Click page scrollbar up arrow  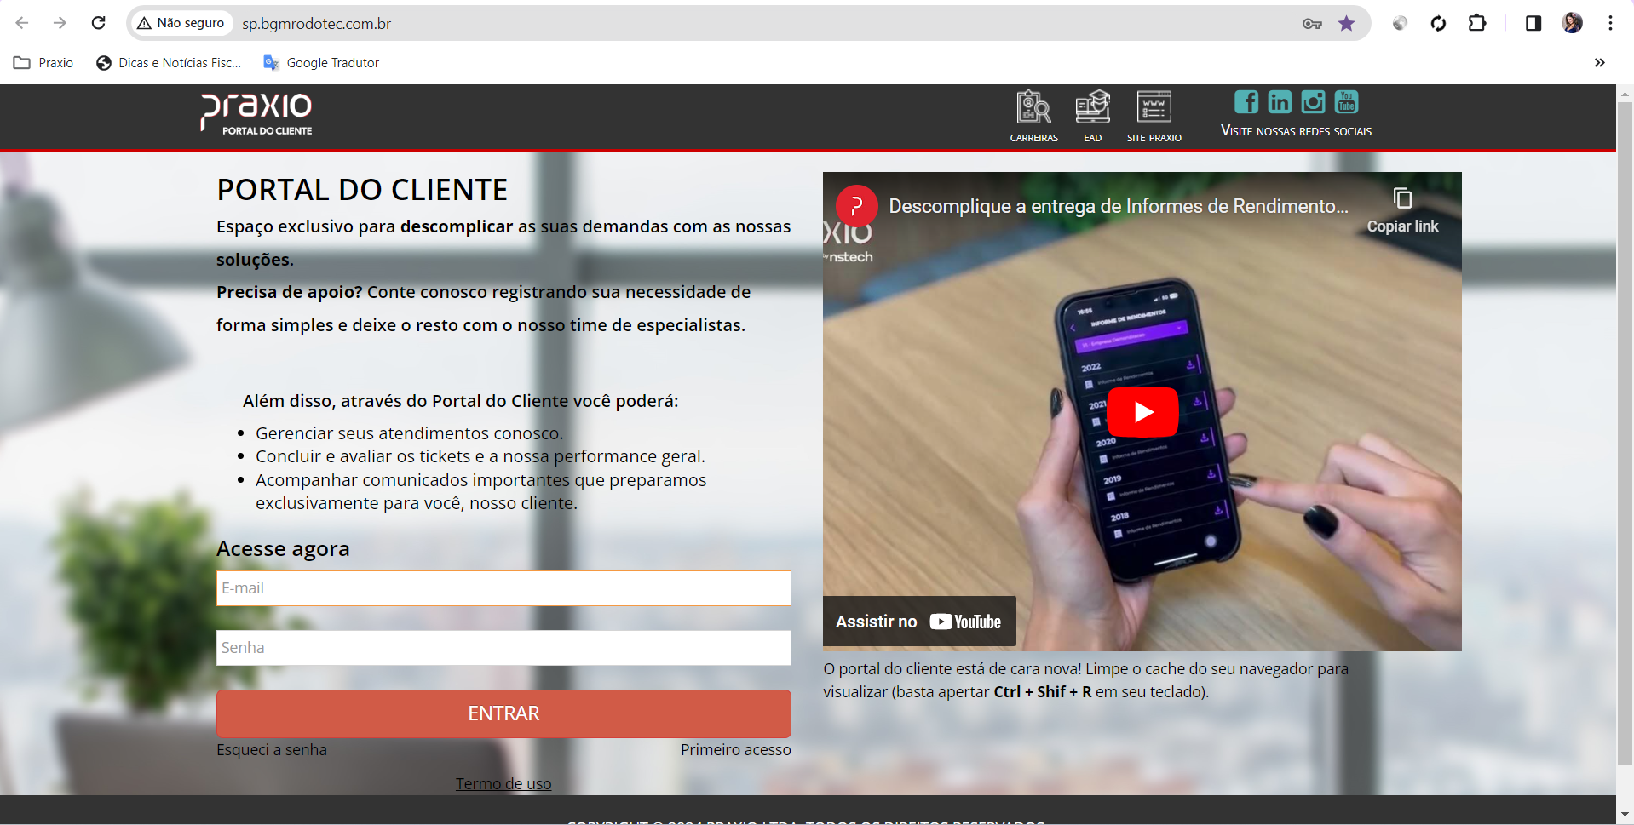1625,94
